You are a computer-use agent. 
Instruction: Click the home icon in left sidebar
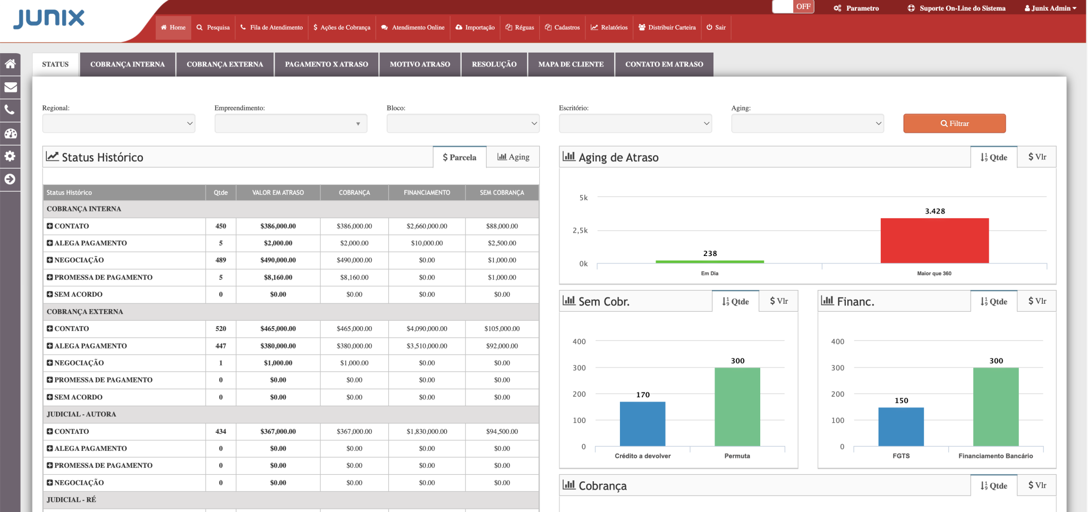pyautogui.click(x=10, y=64)
